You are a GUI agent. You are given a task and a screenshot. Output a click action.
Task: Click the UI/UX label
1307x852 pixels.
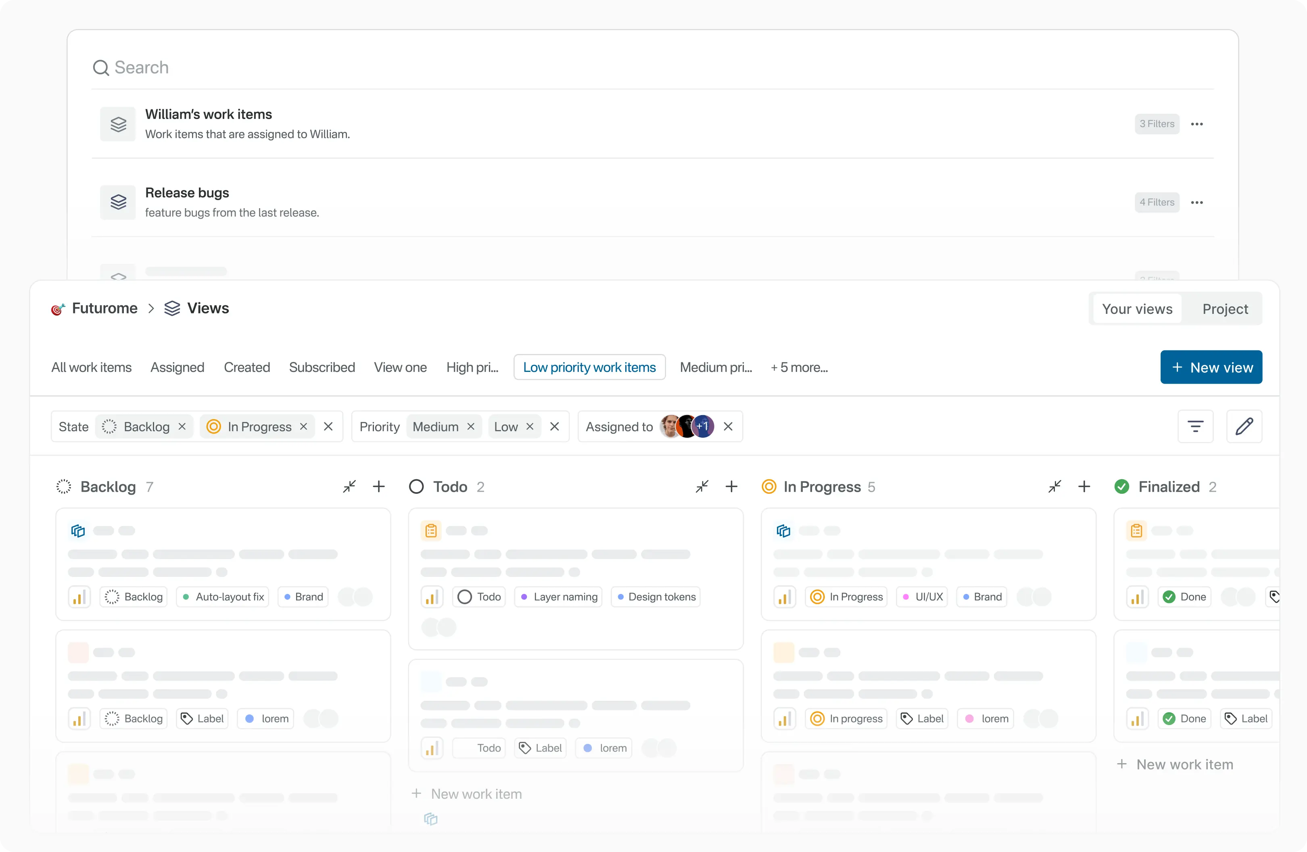[922, 597]
